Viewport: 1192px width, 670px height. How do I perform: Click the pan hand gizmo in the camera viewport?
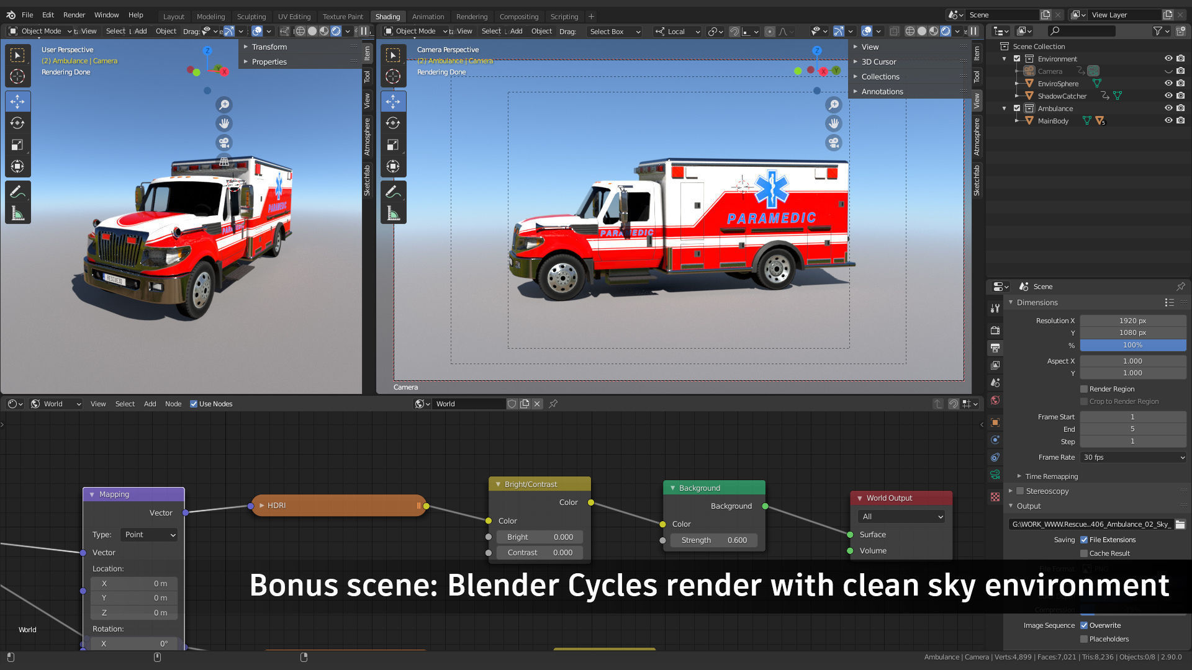[834, 123]
